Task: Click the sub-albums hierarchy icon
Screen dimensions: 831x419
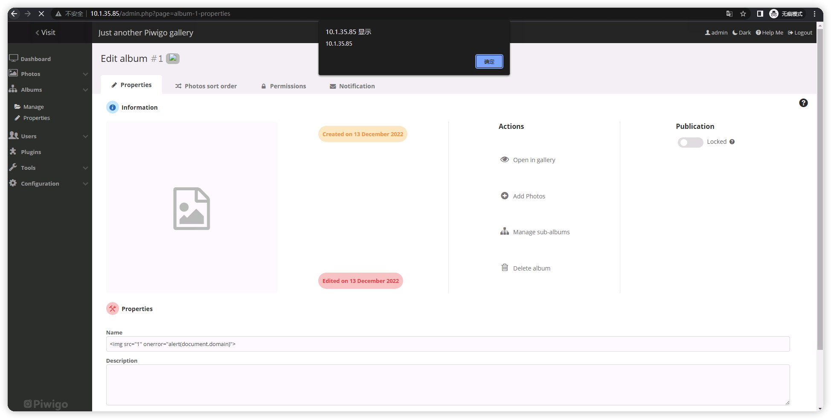Action: pos(505,231)
